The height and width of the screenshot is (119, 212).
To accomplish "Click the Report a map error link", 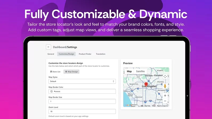I will [162, 106].
